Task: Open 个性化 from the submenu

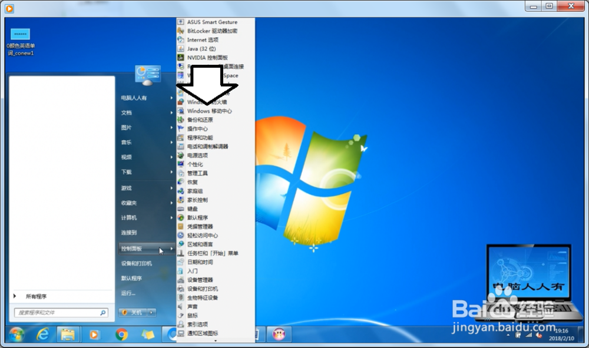Action: [x=196, y=164]
